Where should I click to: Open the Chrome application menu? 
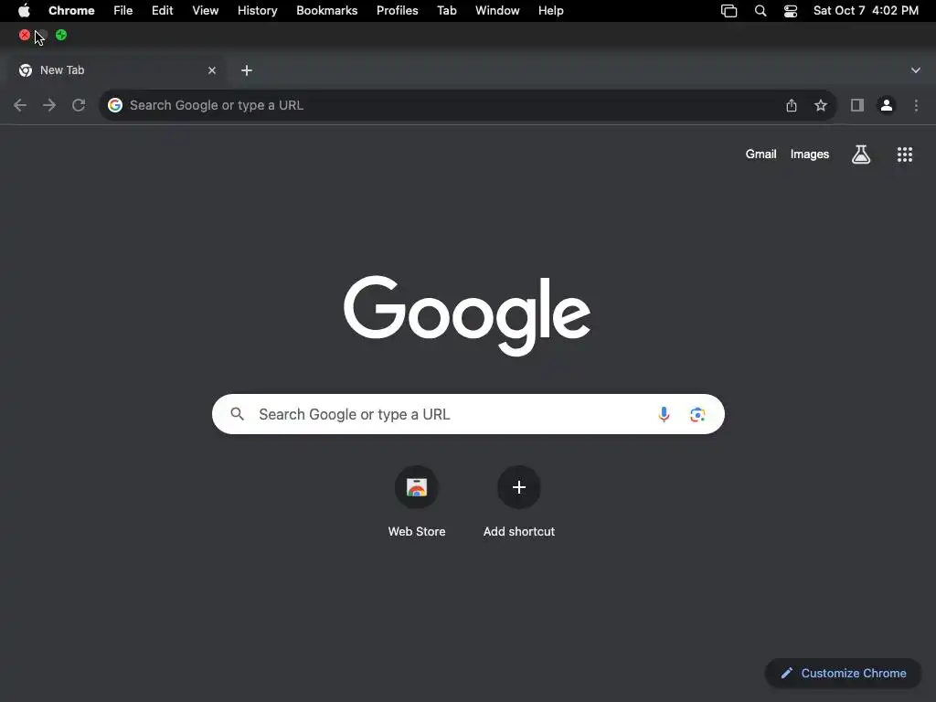click(x=71, y=11)
